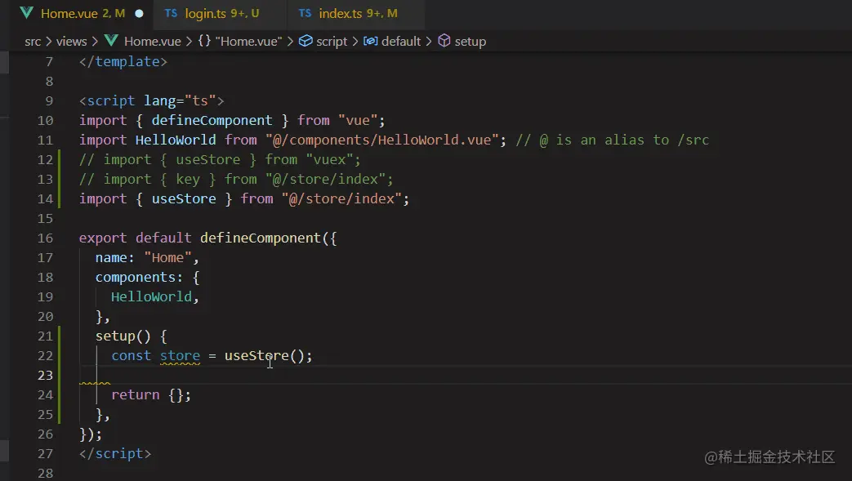The height and width of the screenshot is (481, 852).
Task: Open the login.ts editor tab
Action: [221, 14]
